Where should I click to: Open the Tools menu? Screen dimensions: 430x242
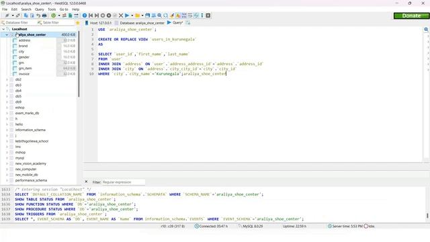click(x=52, y=9)
